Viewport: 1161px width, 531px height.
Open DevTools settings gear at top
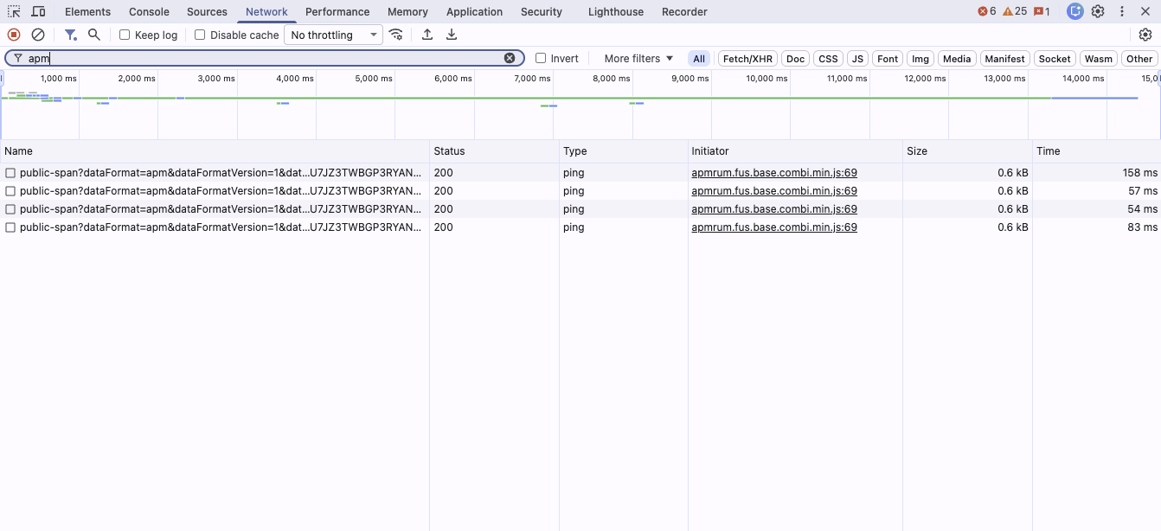[1098, 11]
